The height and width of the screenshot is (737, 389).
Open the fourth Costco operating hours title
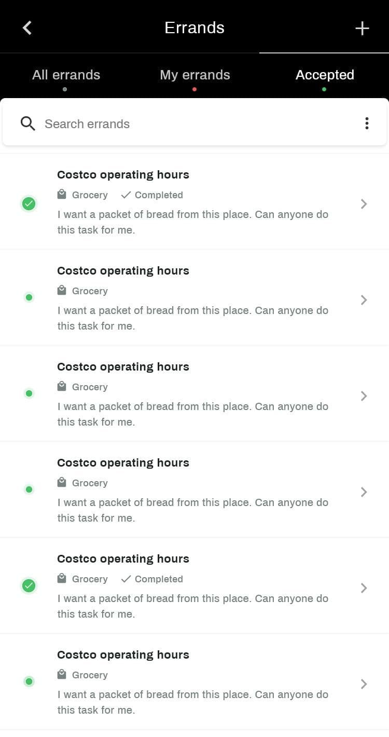tap(123, 463)
